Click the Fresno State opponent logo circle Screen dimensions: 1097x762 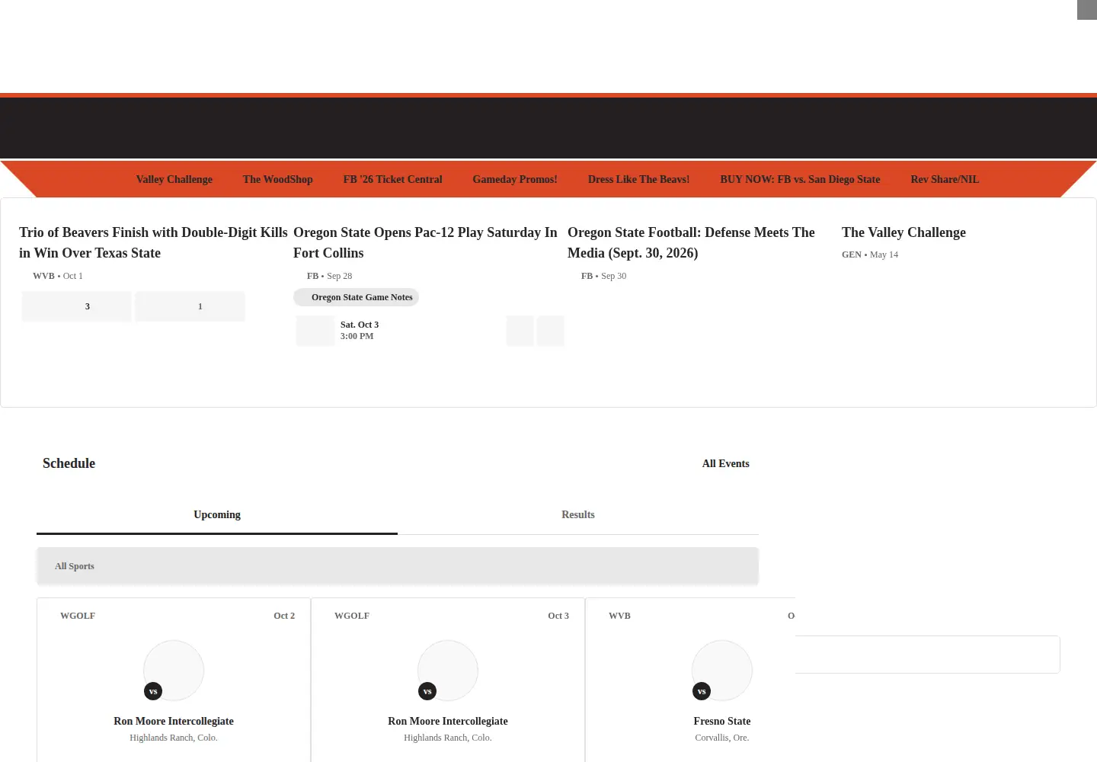point(722,671)
